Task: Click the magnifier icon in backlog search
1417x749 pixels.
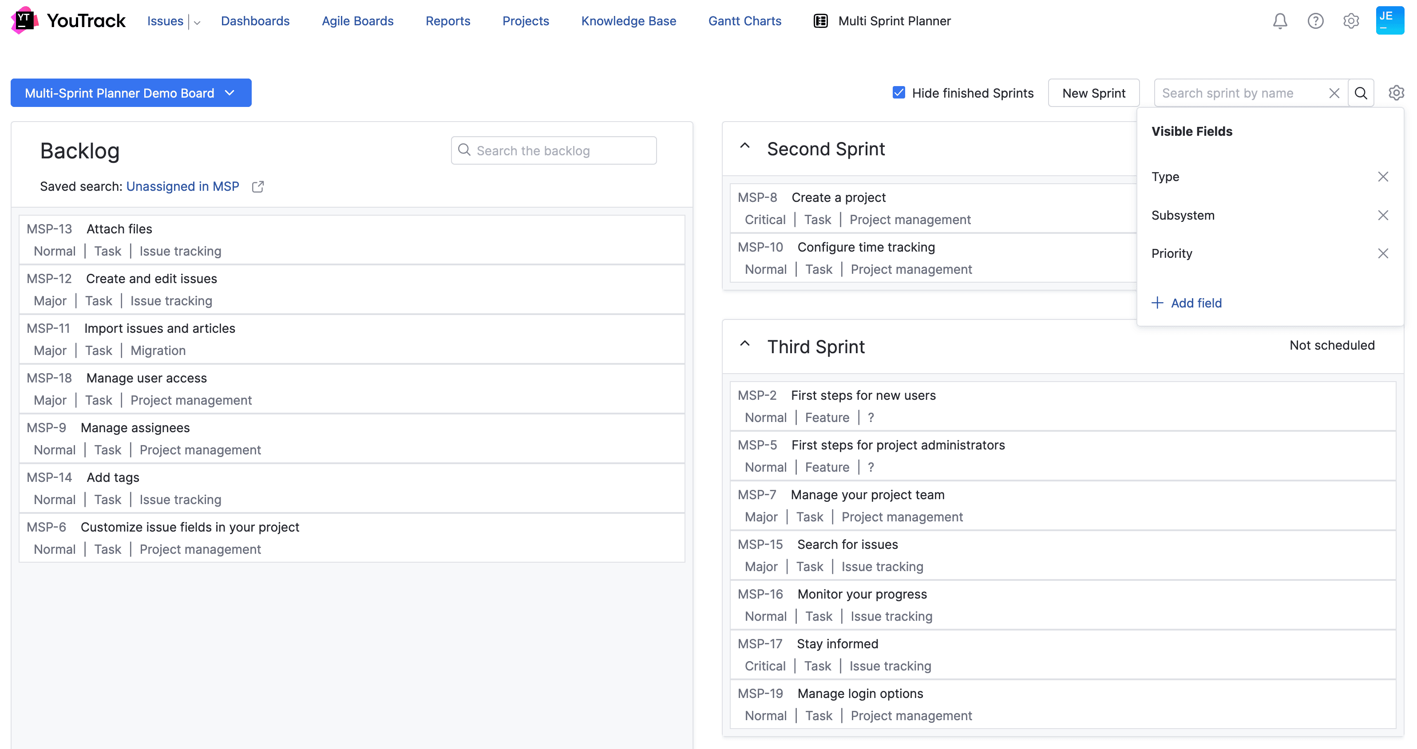Action: pyautogui.click(x=464, y=150)
